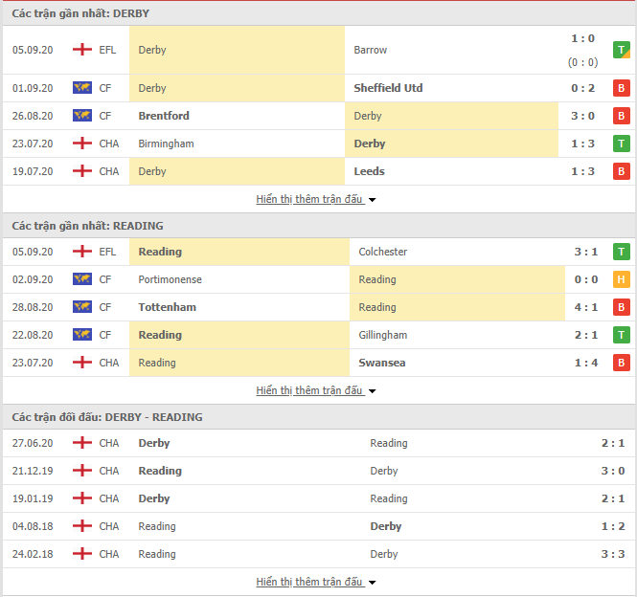637x597 pixels.
Task: Open Birmingham team name
Action: pos(166,144)
